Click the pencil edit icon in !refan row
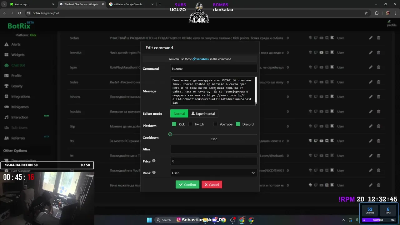This screenshot has height=225, width=400. (371, 38)
